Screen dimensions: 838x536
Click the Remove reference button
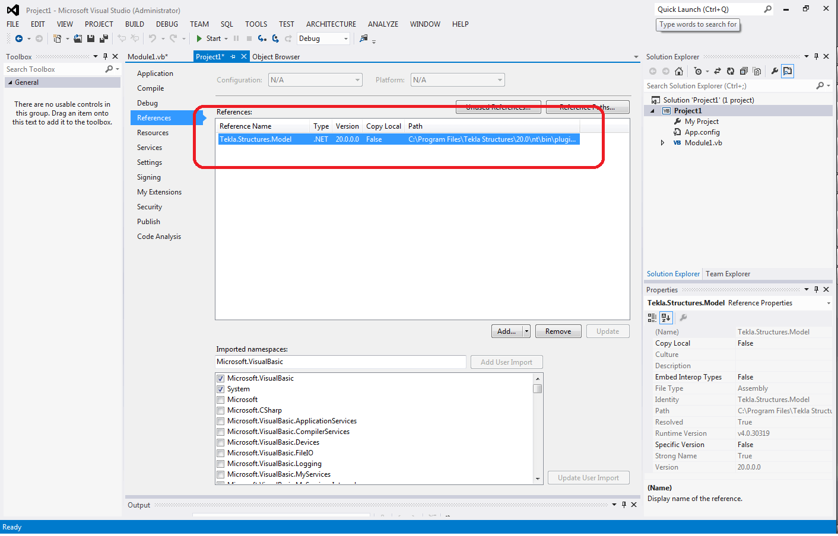coord(558,331)
